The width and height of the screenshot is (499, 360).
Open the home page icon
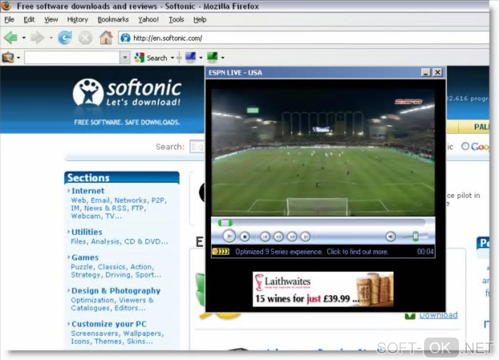106,38
